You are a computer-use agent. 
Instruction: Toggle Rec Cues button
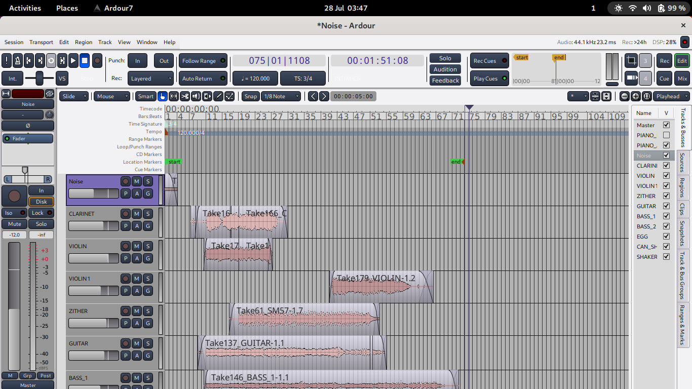pos(489,61)
